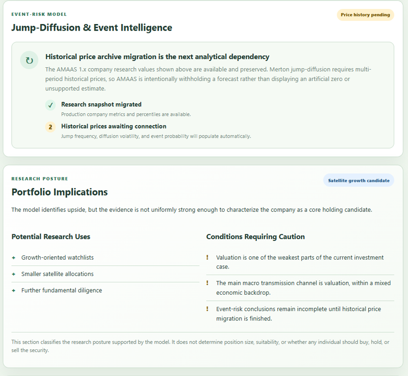Click exclamation icon beside Event-risk conclusions
408x376 pixels.
pyautogui.click(x=207, y=309)
